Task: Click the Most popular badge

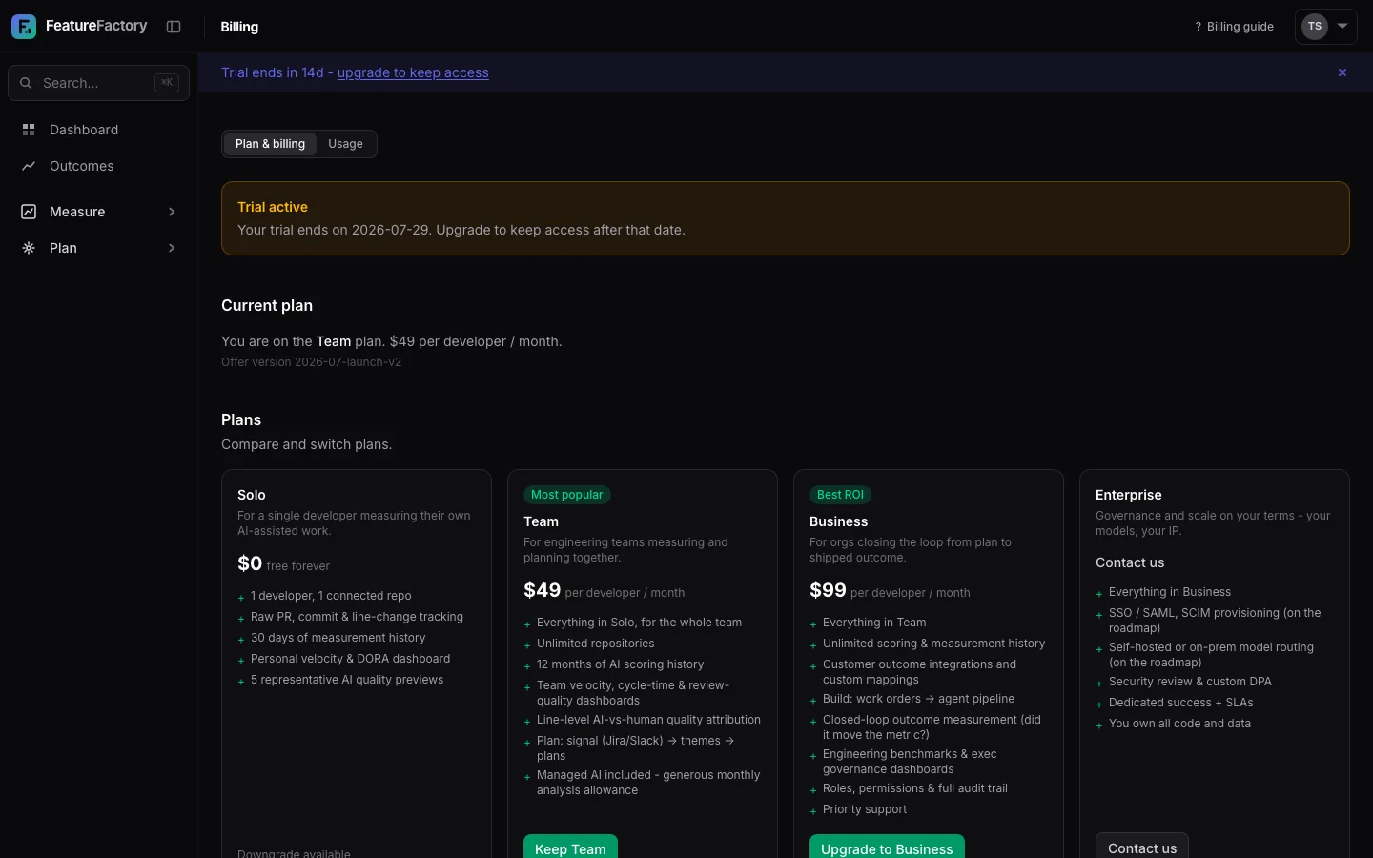Action: pyautogui.click(x=566, y=495)
